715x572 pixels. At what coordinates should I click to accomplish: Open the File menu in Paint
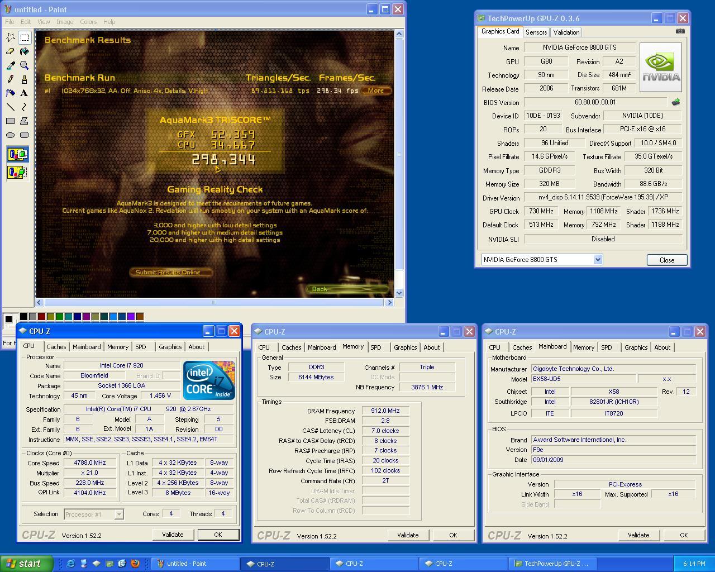[9, 22]
